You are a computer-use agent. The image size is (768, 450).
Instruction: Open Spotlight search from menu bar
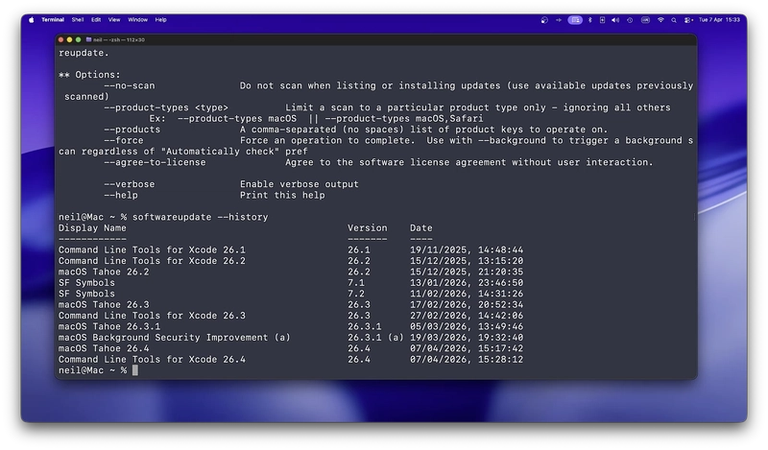(x=674, y=20)
